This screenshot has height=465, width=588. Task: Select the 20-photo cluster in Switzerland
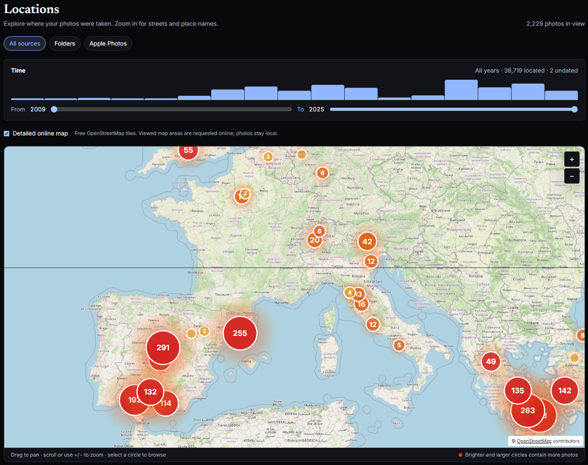315,240
